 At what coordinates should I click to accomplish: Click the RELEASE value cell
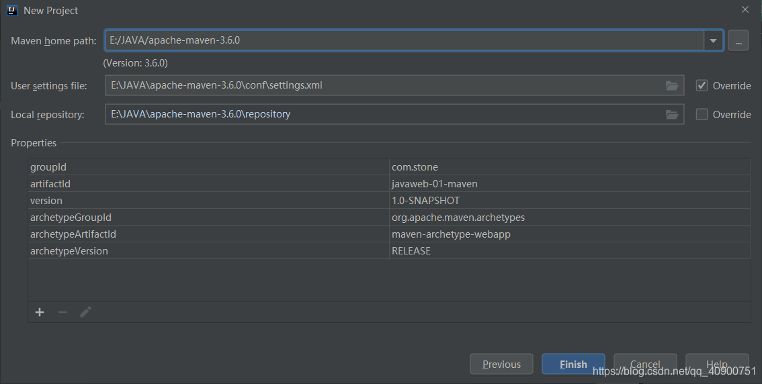(x=570, y=251)
